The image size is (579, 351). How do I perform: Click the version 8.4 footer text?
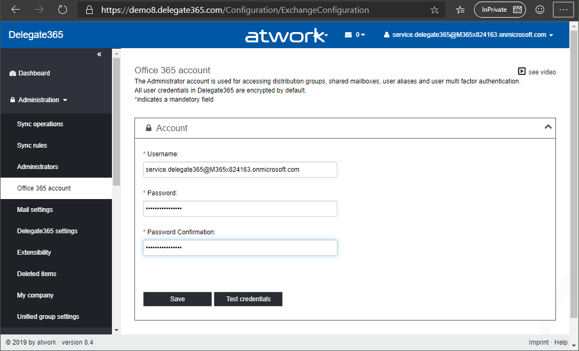(x=77, y=342)
